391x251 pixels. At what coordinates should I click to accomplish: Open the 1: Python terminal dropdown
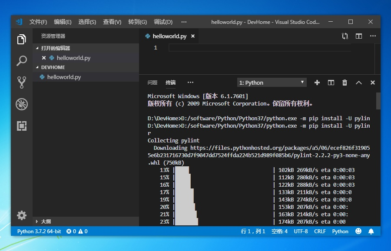(x=272, y=83)
